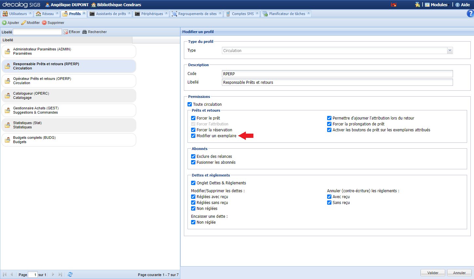Open the Planificateur de tâches tab
Image resolution: width=474 pixels, height=279 pixels.
click(x=287, y=14)
